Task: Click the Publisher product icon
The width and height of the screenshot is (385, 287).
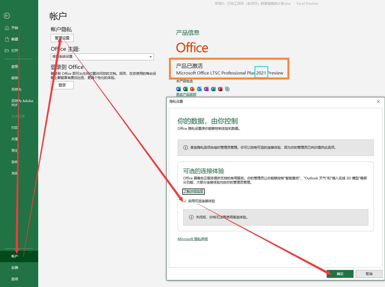Action: (213, 89)
